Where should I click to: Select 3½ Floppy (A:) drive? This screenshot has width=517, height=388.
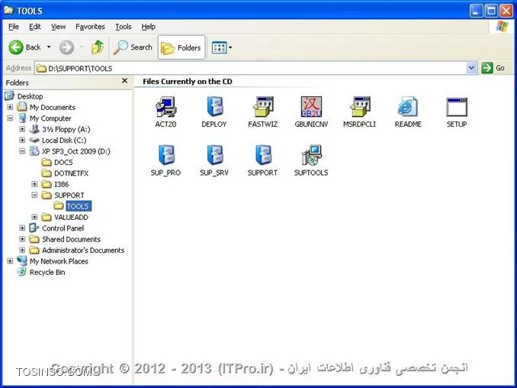(x=66, y=129)
